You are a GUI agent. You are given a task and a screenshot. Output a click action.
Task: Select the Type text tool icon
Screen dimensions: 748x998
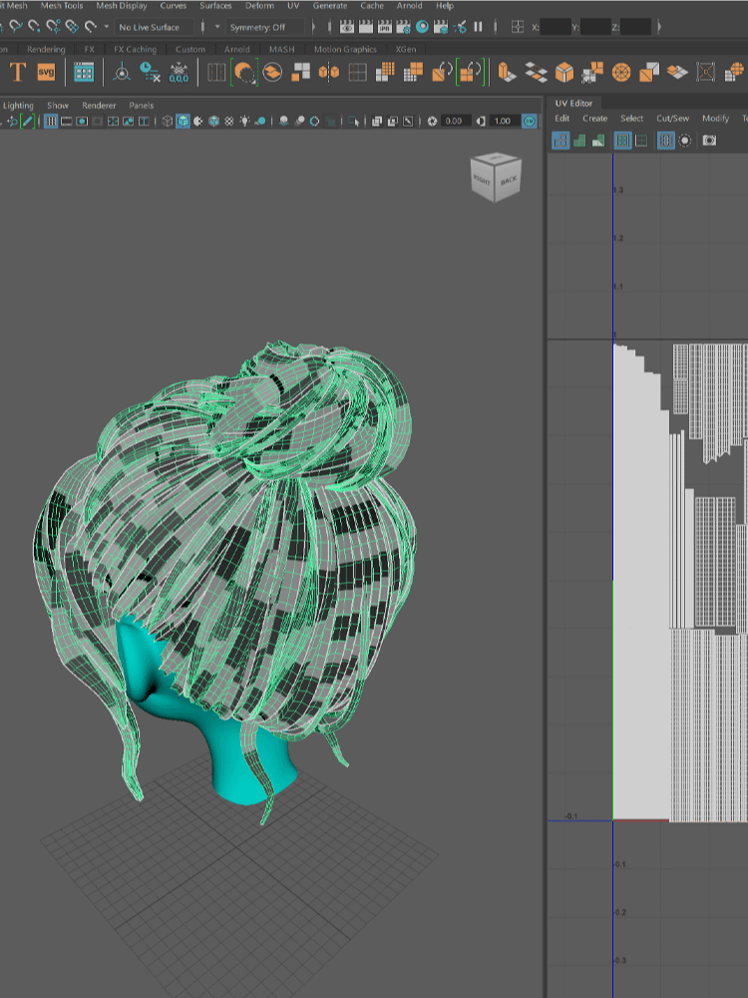[18, 72]
